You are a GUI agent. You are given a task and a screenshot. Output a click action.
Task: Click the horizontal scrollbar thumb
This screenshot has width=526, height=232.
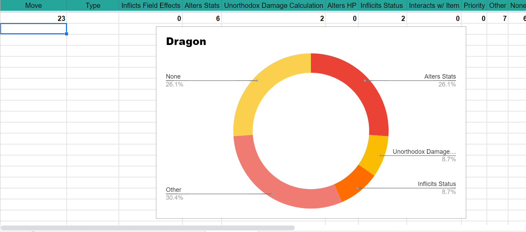[x=148, y=228]
